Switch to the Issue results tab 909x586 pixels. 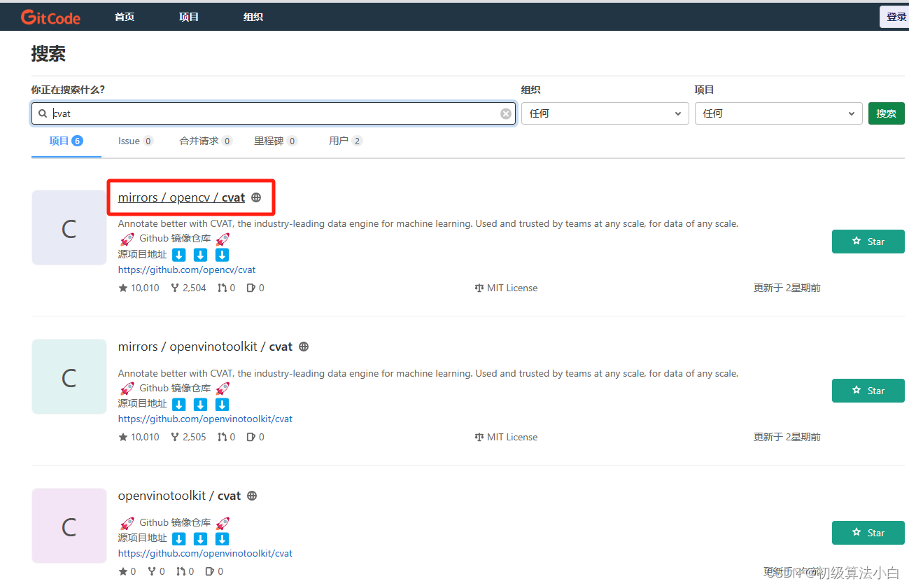(130, 140)
